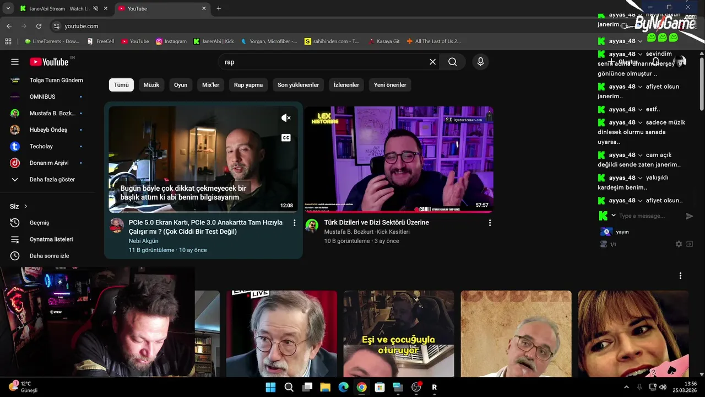Expand ayyas_48 options on estf.. message
Image resolution: width=705 pixels, height=397 pixels.
pos(640,109)
